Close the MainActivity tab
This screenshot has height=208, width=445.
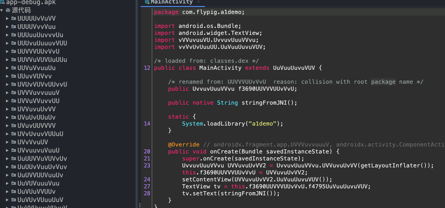pos(199,2)
